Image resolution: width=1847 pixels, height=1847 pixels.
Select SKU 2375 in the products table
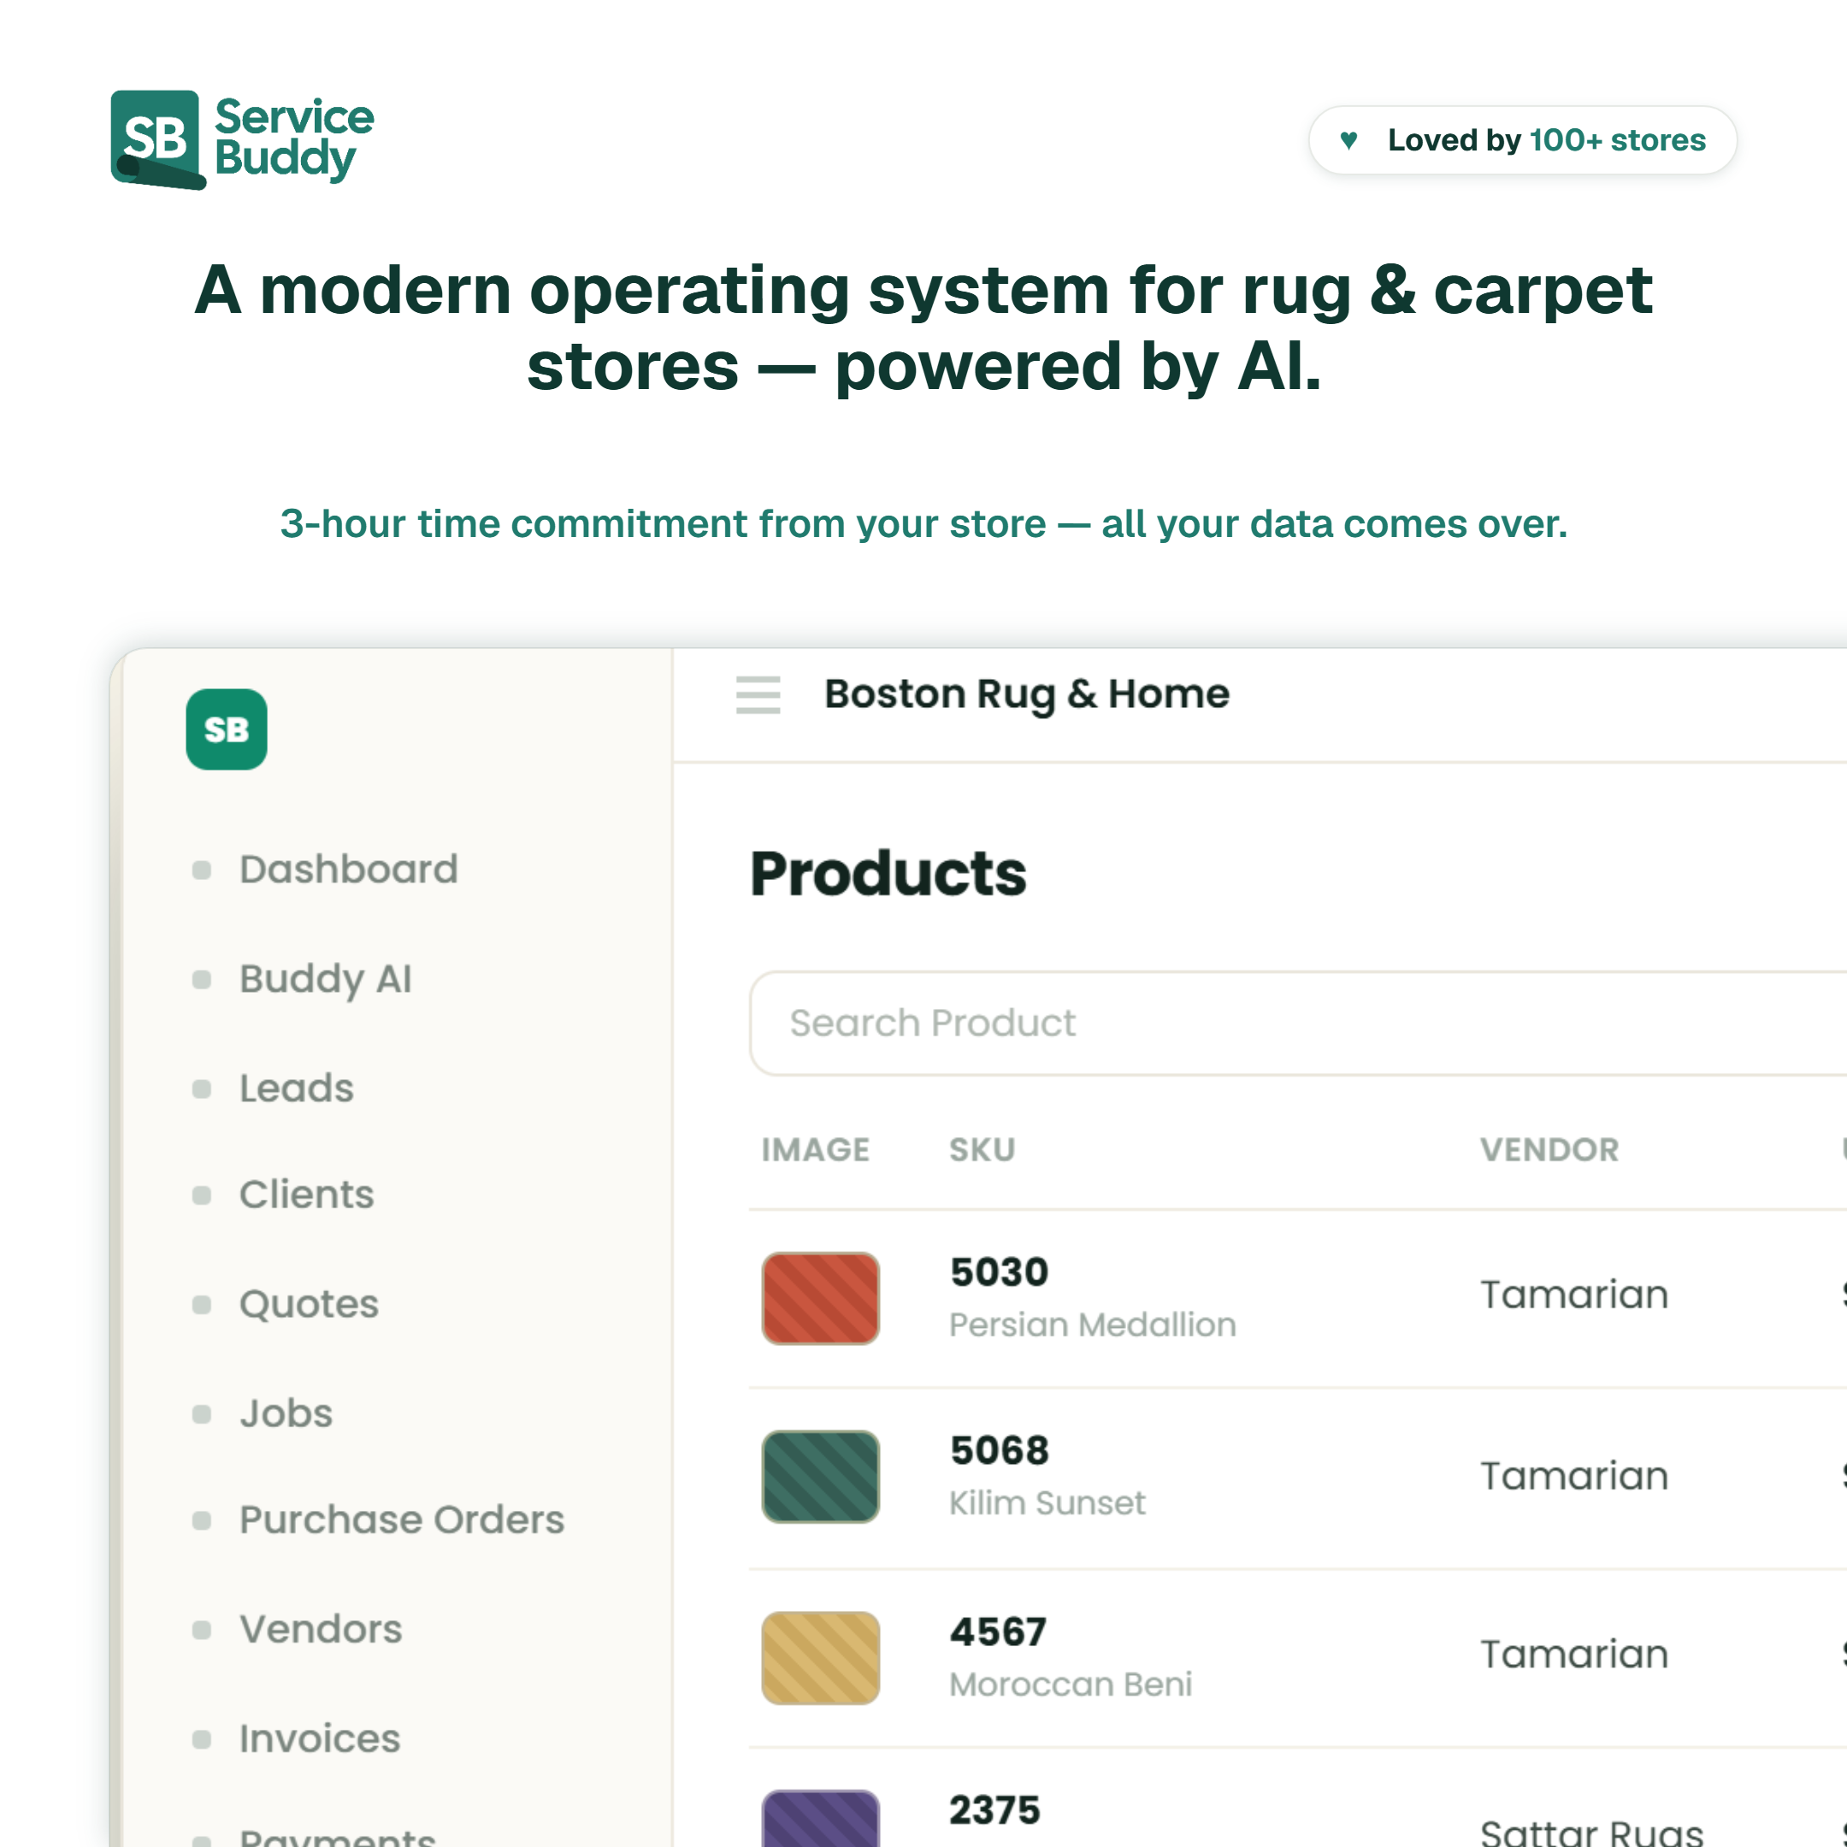click(994, 1809)
